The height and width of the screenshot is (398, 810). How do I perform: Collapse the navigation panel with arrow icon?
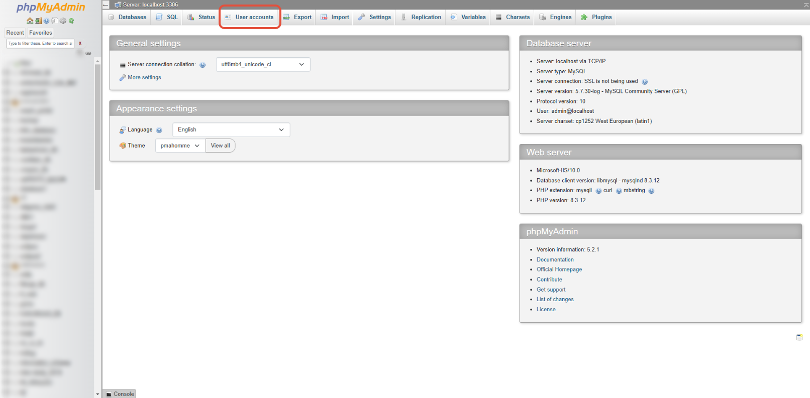coord(106,5)
